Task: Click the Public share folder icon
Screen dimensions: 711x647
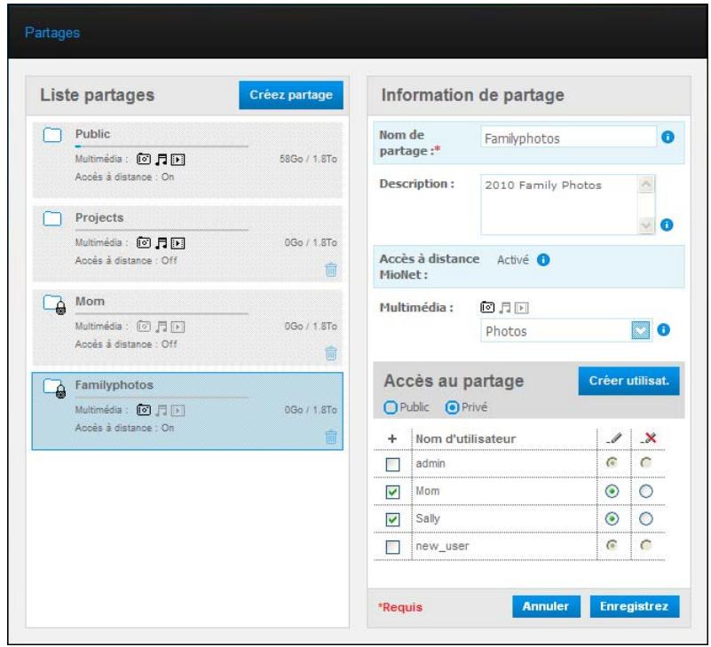Action: tap(52, 135)
